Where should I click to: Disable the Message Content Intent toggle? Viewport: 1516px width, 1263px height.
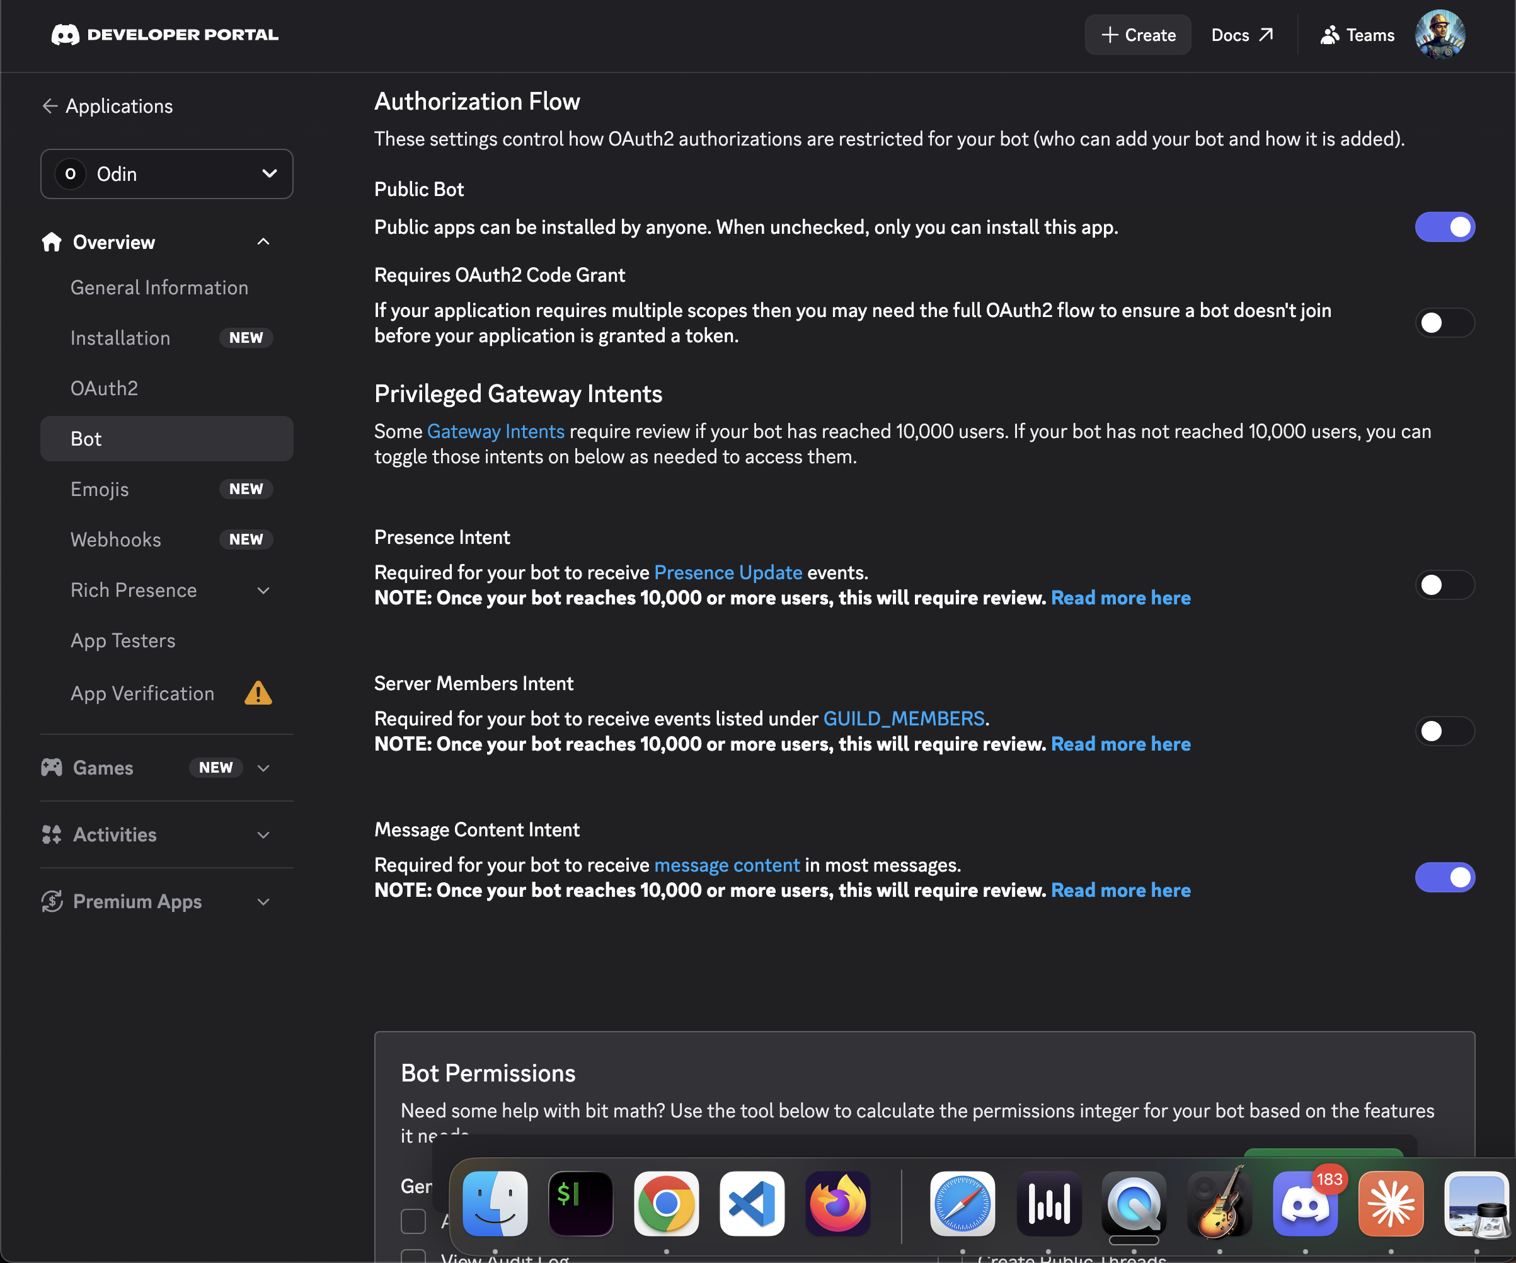pos(1445,877)
